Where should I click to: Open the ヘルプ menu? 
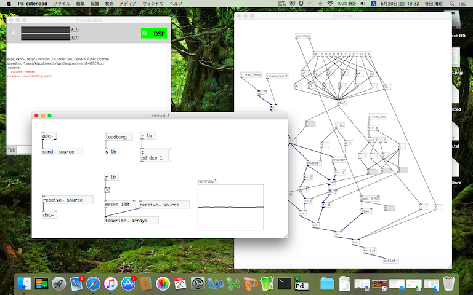point(176,4)
